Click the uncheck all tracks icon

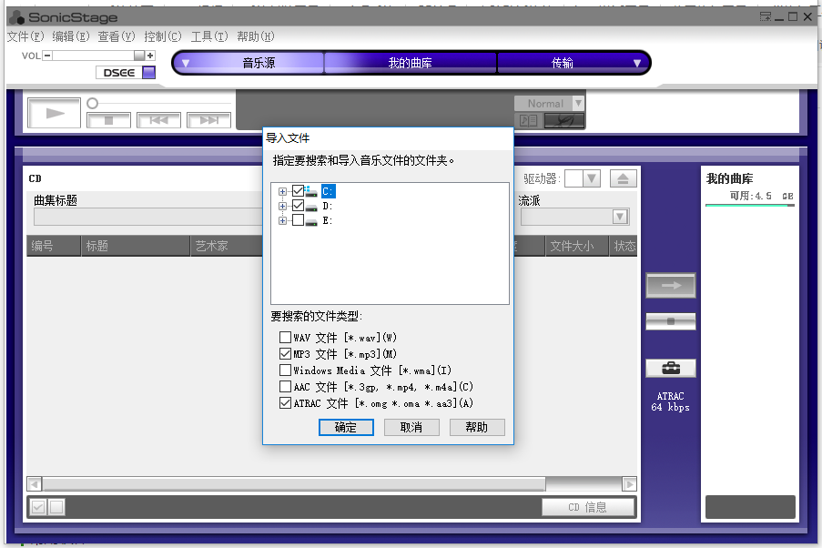pos(56,507)
